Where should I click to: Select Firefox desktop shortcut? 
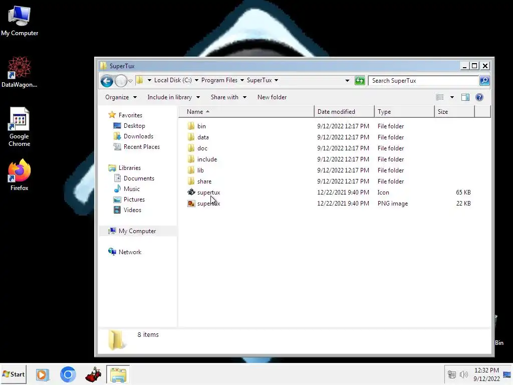click(20, 175)
